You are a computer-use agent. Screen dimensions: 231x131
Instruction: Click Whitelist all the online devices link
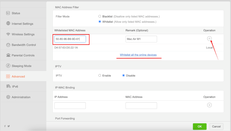138,55
